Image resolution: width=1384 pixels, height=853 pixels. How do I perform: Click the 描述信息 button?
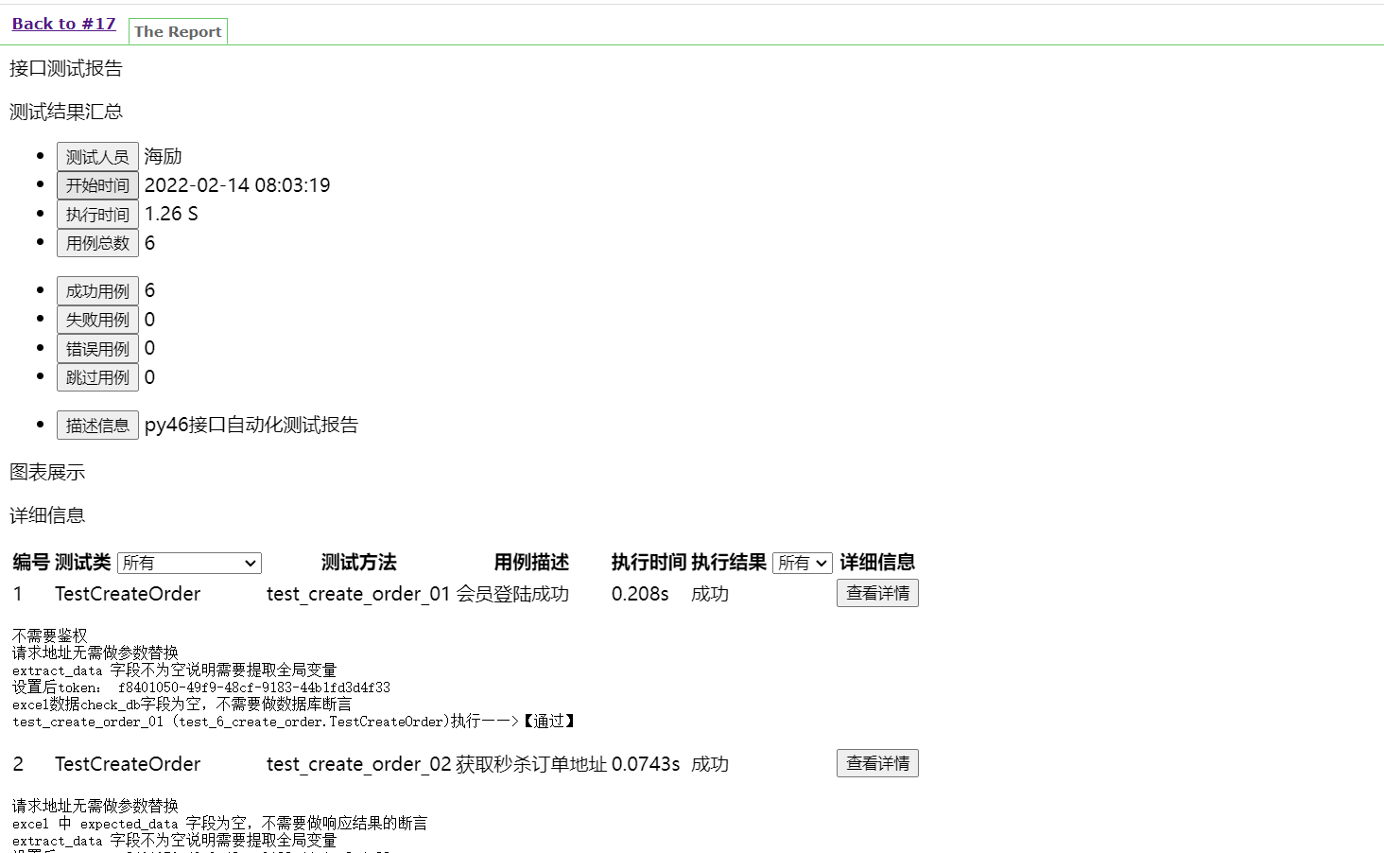97,426
